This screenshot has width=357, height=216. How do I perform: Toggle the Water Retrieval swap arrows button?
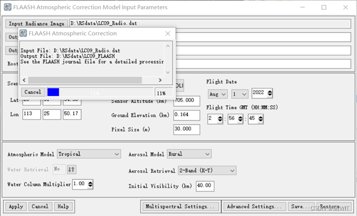click(71, 169)
